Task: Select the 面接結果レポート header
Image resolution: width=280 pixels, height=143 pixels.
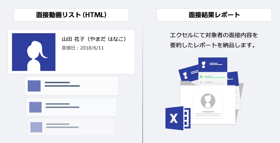Action: click(214, 15)
